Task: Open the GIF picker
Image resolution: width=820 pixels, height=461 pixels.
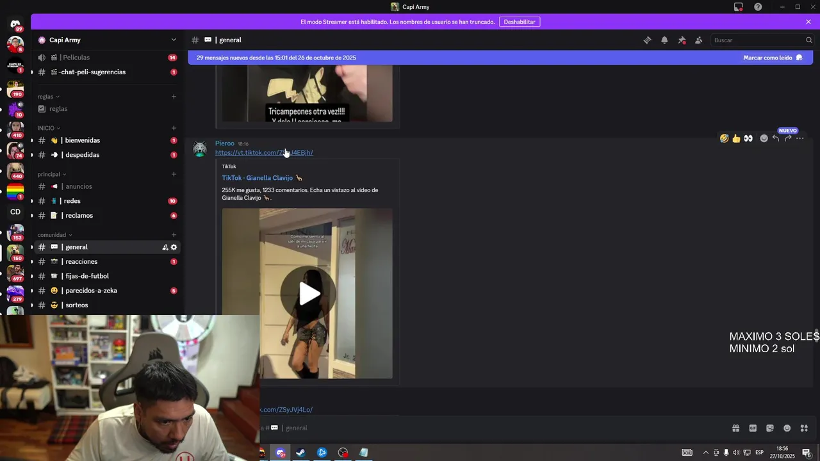Action: click(x=753, y=428)
